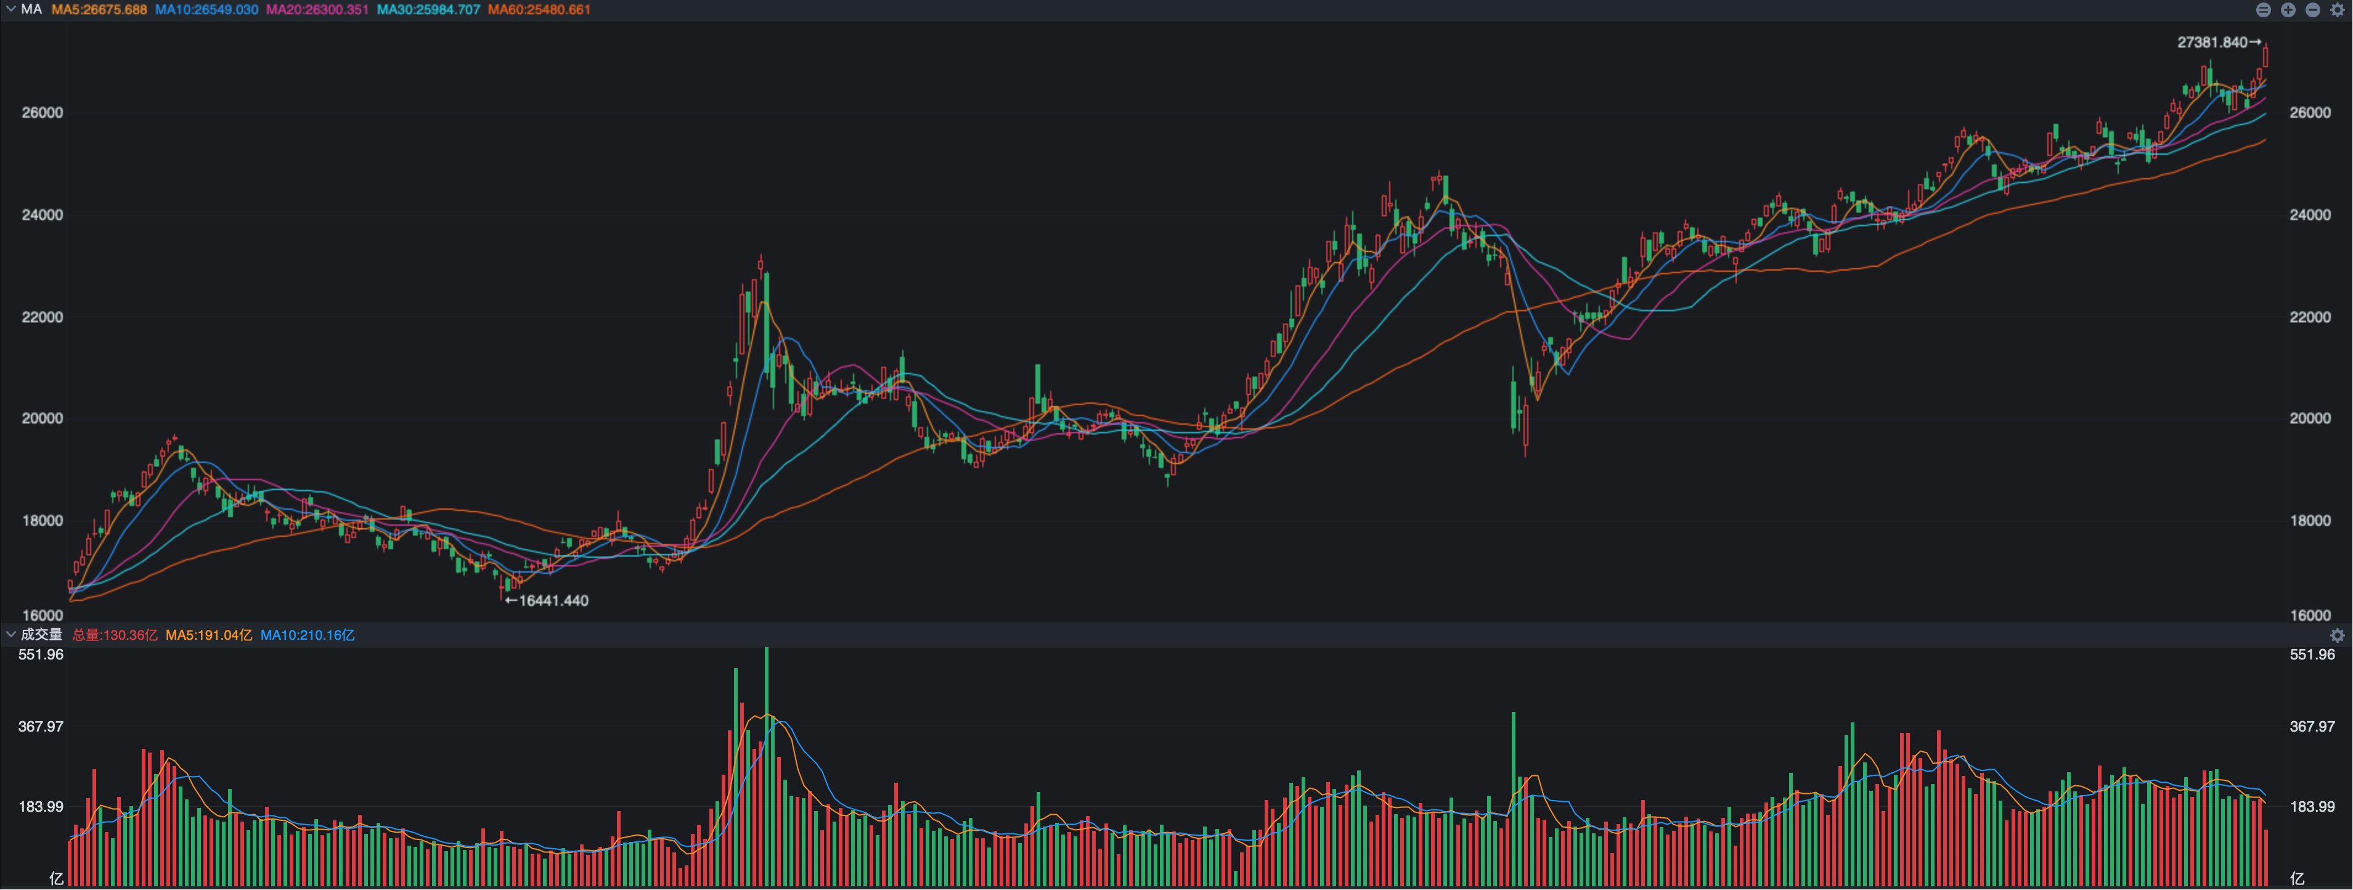The image size is (2353, 890).
Task: Expand the 成交量 indicator dropdown chevron
Action: (x=10, y=634)
